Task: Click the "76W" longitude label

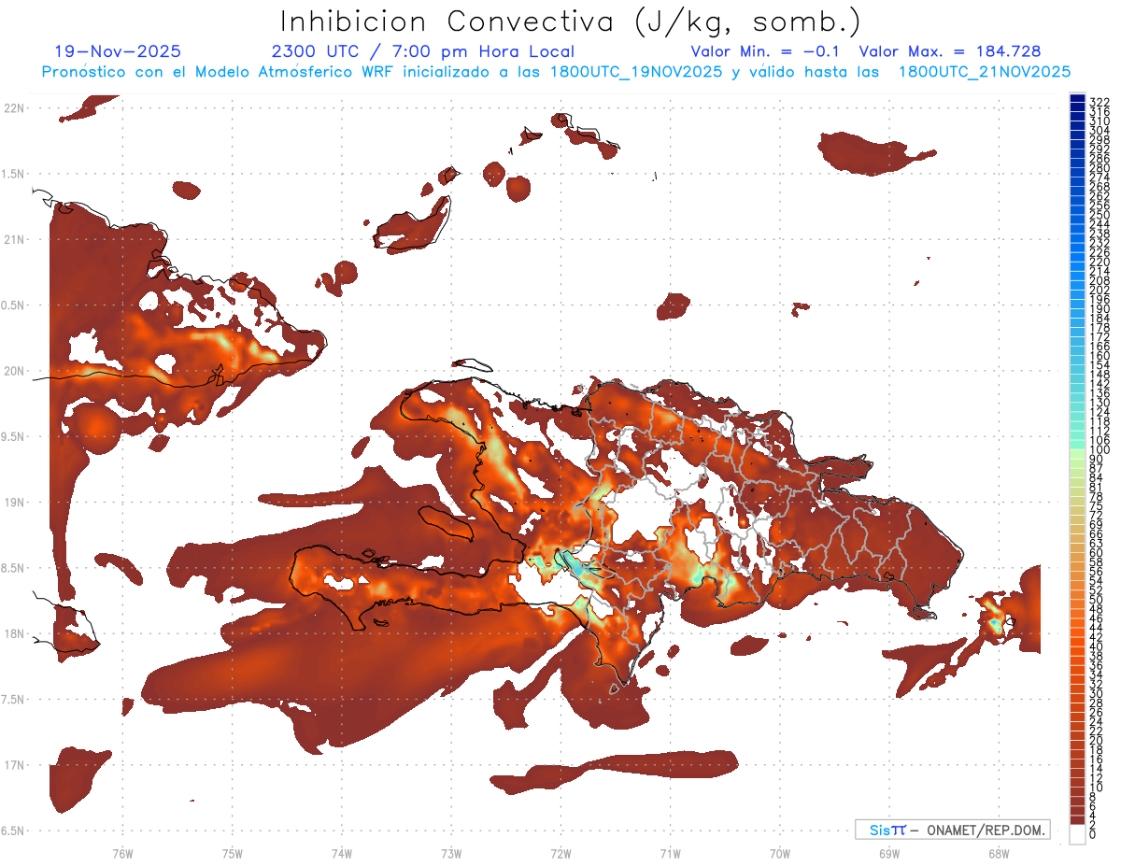Action: pos(122,853)
